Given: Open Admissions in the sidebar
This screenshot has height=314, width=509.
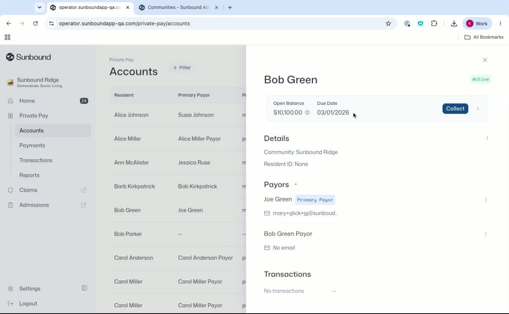Looking at the screenshot, I should [34, 205].
